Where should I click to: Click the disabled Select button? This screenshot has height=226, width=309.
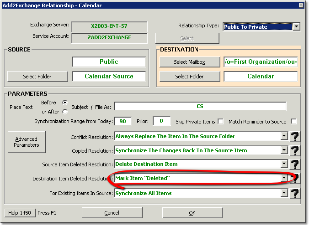[187, 38]
